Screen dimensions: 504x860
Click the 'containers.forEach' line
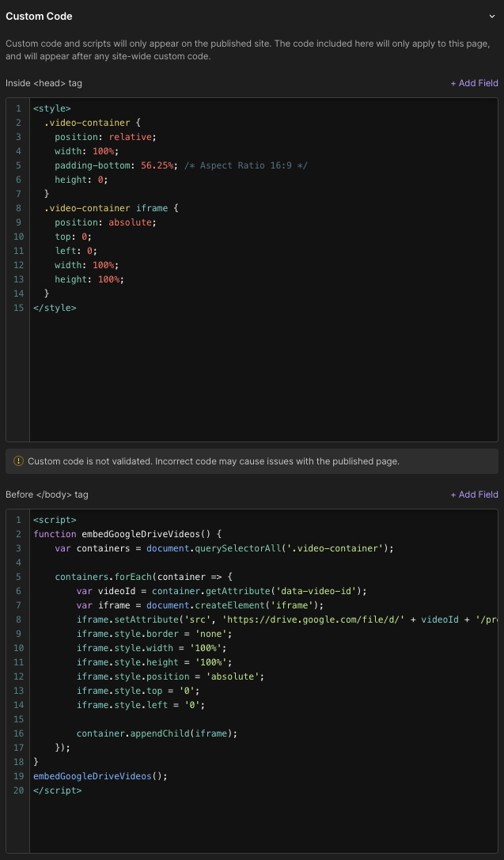pos(144,577)
